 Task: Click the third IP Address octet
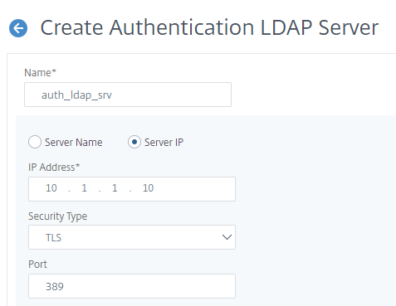(x=115, y=188)
